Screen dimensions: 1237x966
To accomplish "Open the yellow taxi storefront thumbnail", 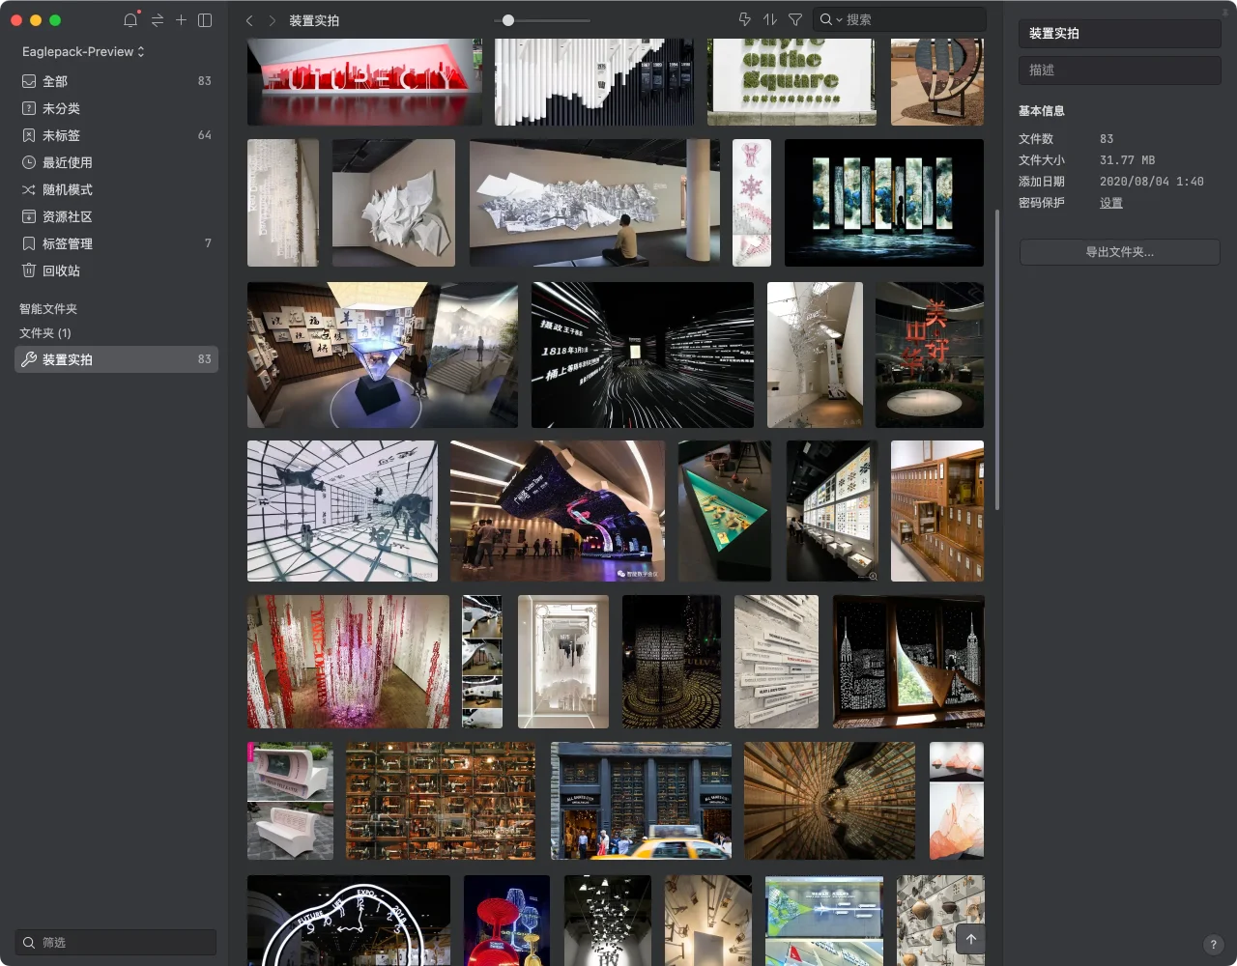I will coord(641,801).
